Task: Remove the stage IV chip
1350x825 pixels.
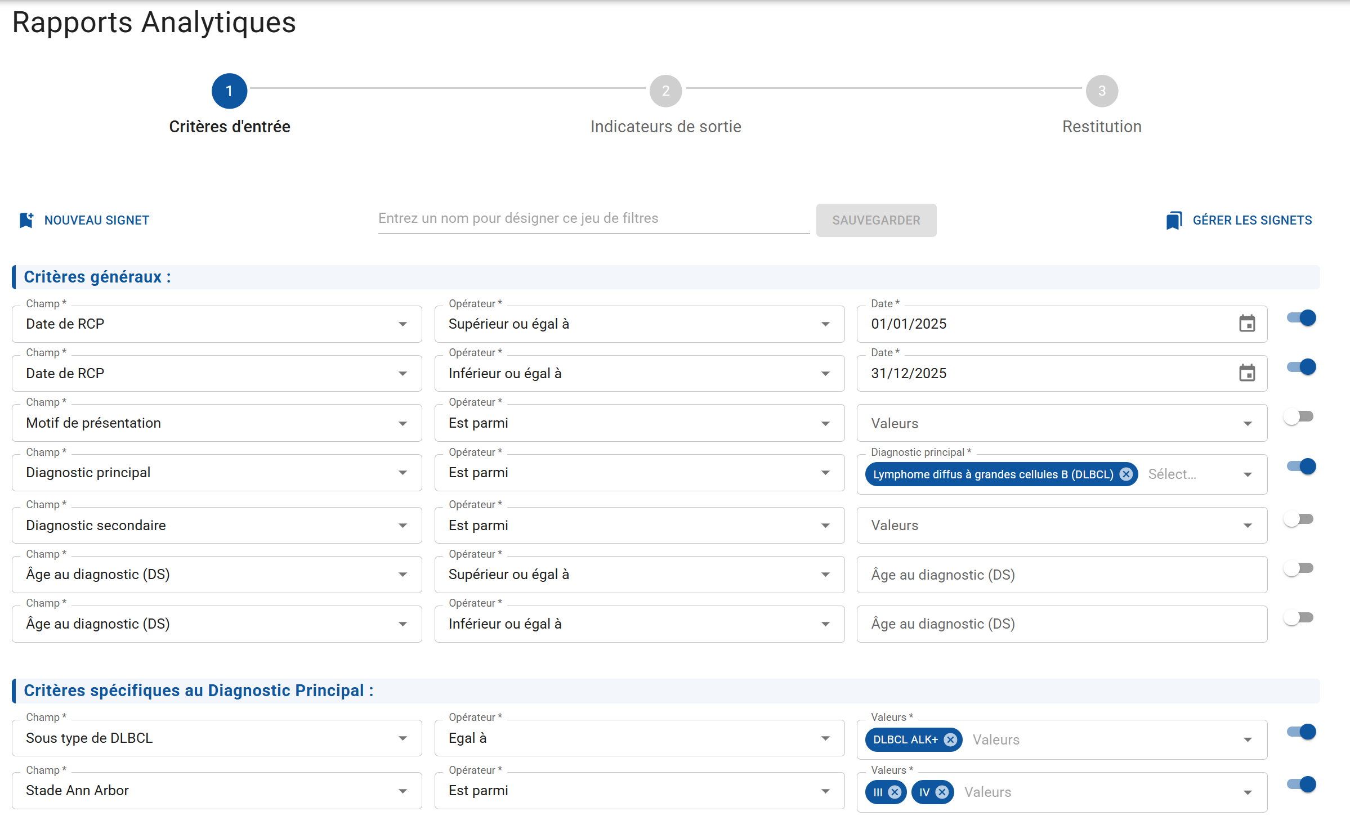Action: click(x=942, y=792)
